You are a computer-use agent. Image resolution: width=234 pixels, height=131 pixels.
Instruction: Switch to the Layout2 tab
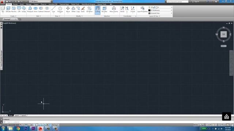tap(23, 115)
